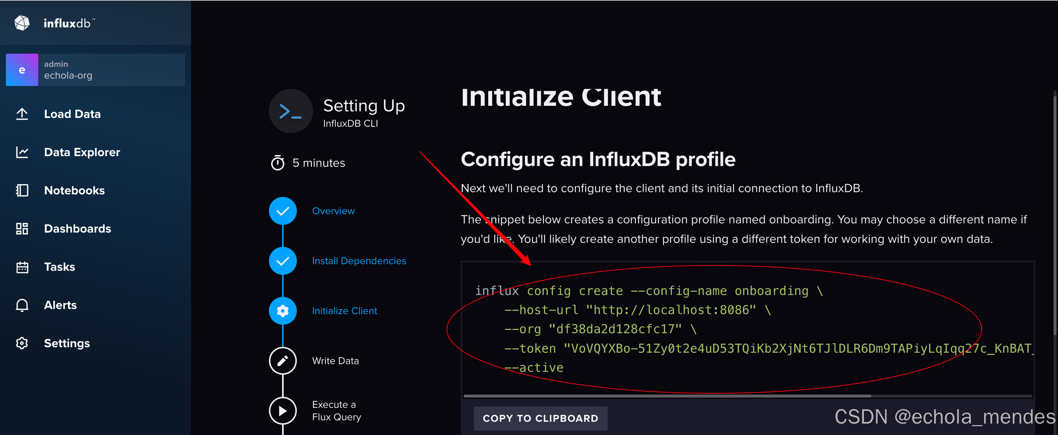The image size is (1058, 435).
Task: Click the InfluxDB CLI terminal prompt icon
Action: coord(291,111)
